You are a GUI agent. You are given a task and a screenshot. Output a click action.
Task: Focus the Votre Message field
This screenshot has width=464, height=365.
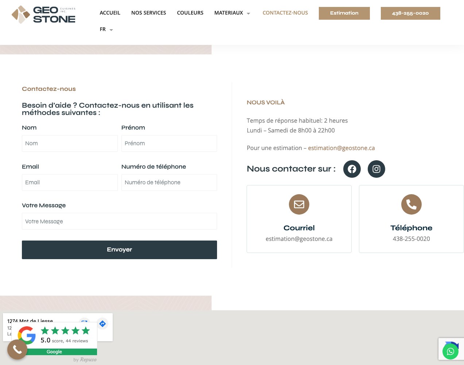(119, 221)
